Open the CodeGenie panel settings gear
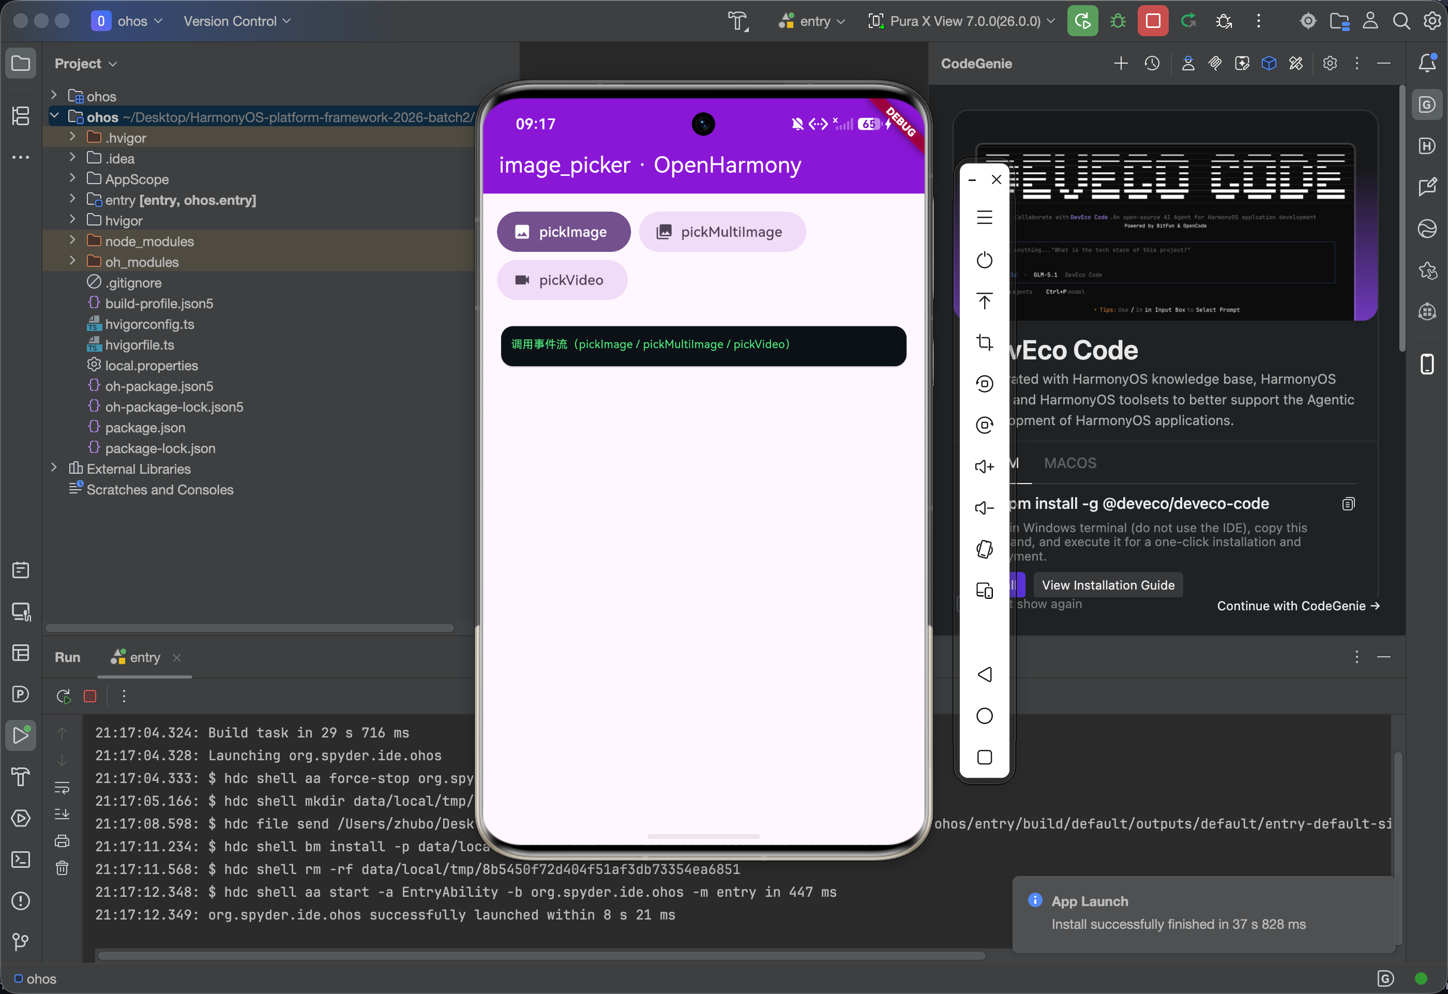Screen dimensions: 1448x994 (x=1330, y=64)
